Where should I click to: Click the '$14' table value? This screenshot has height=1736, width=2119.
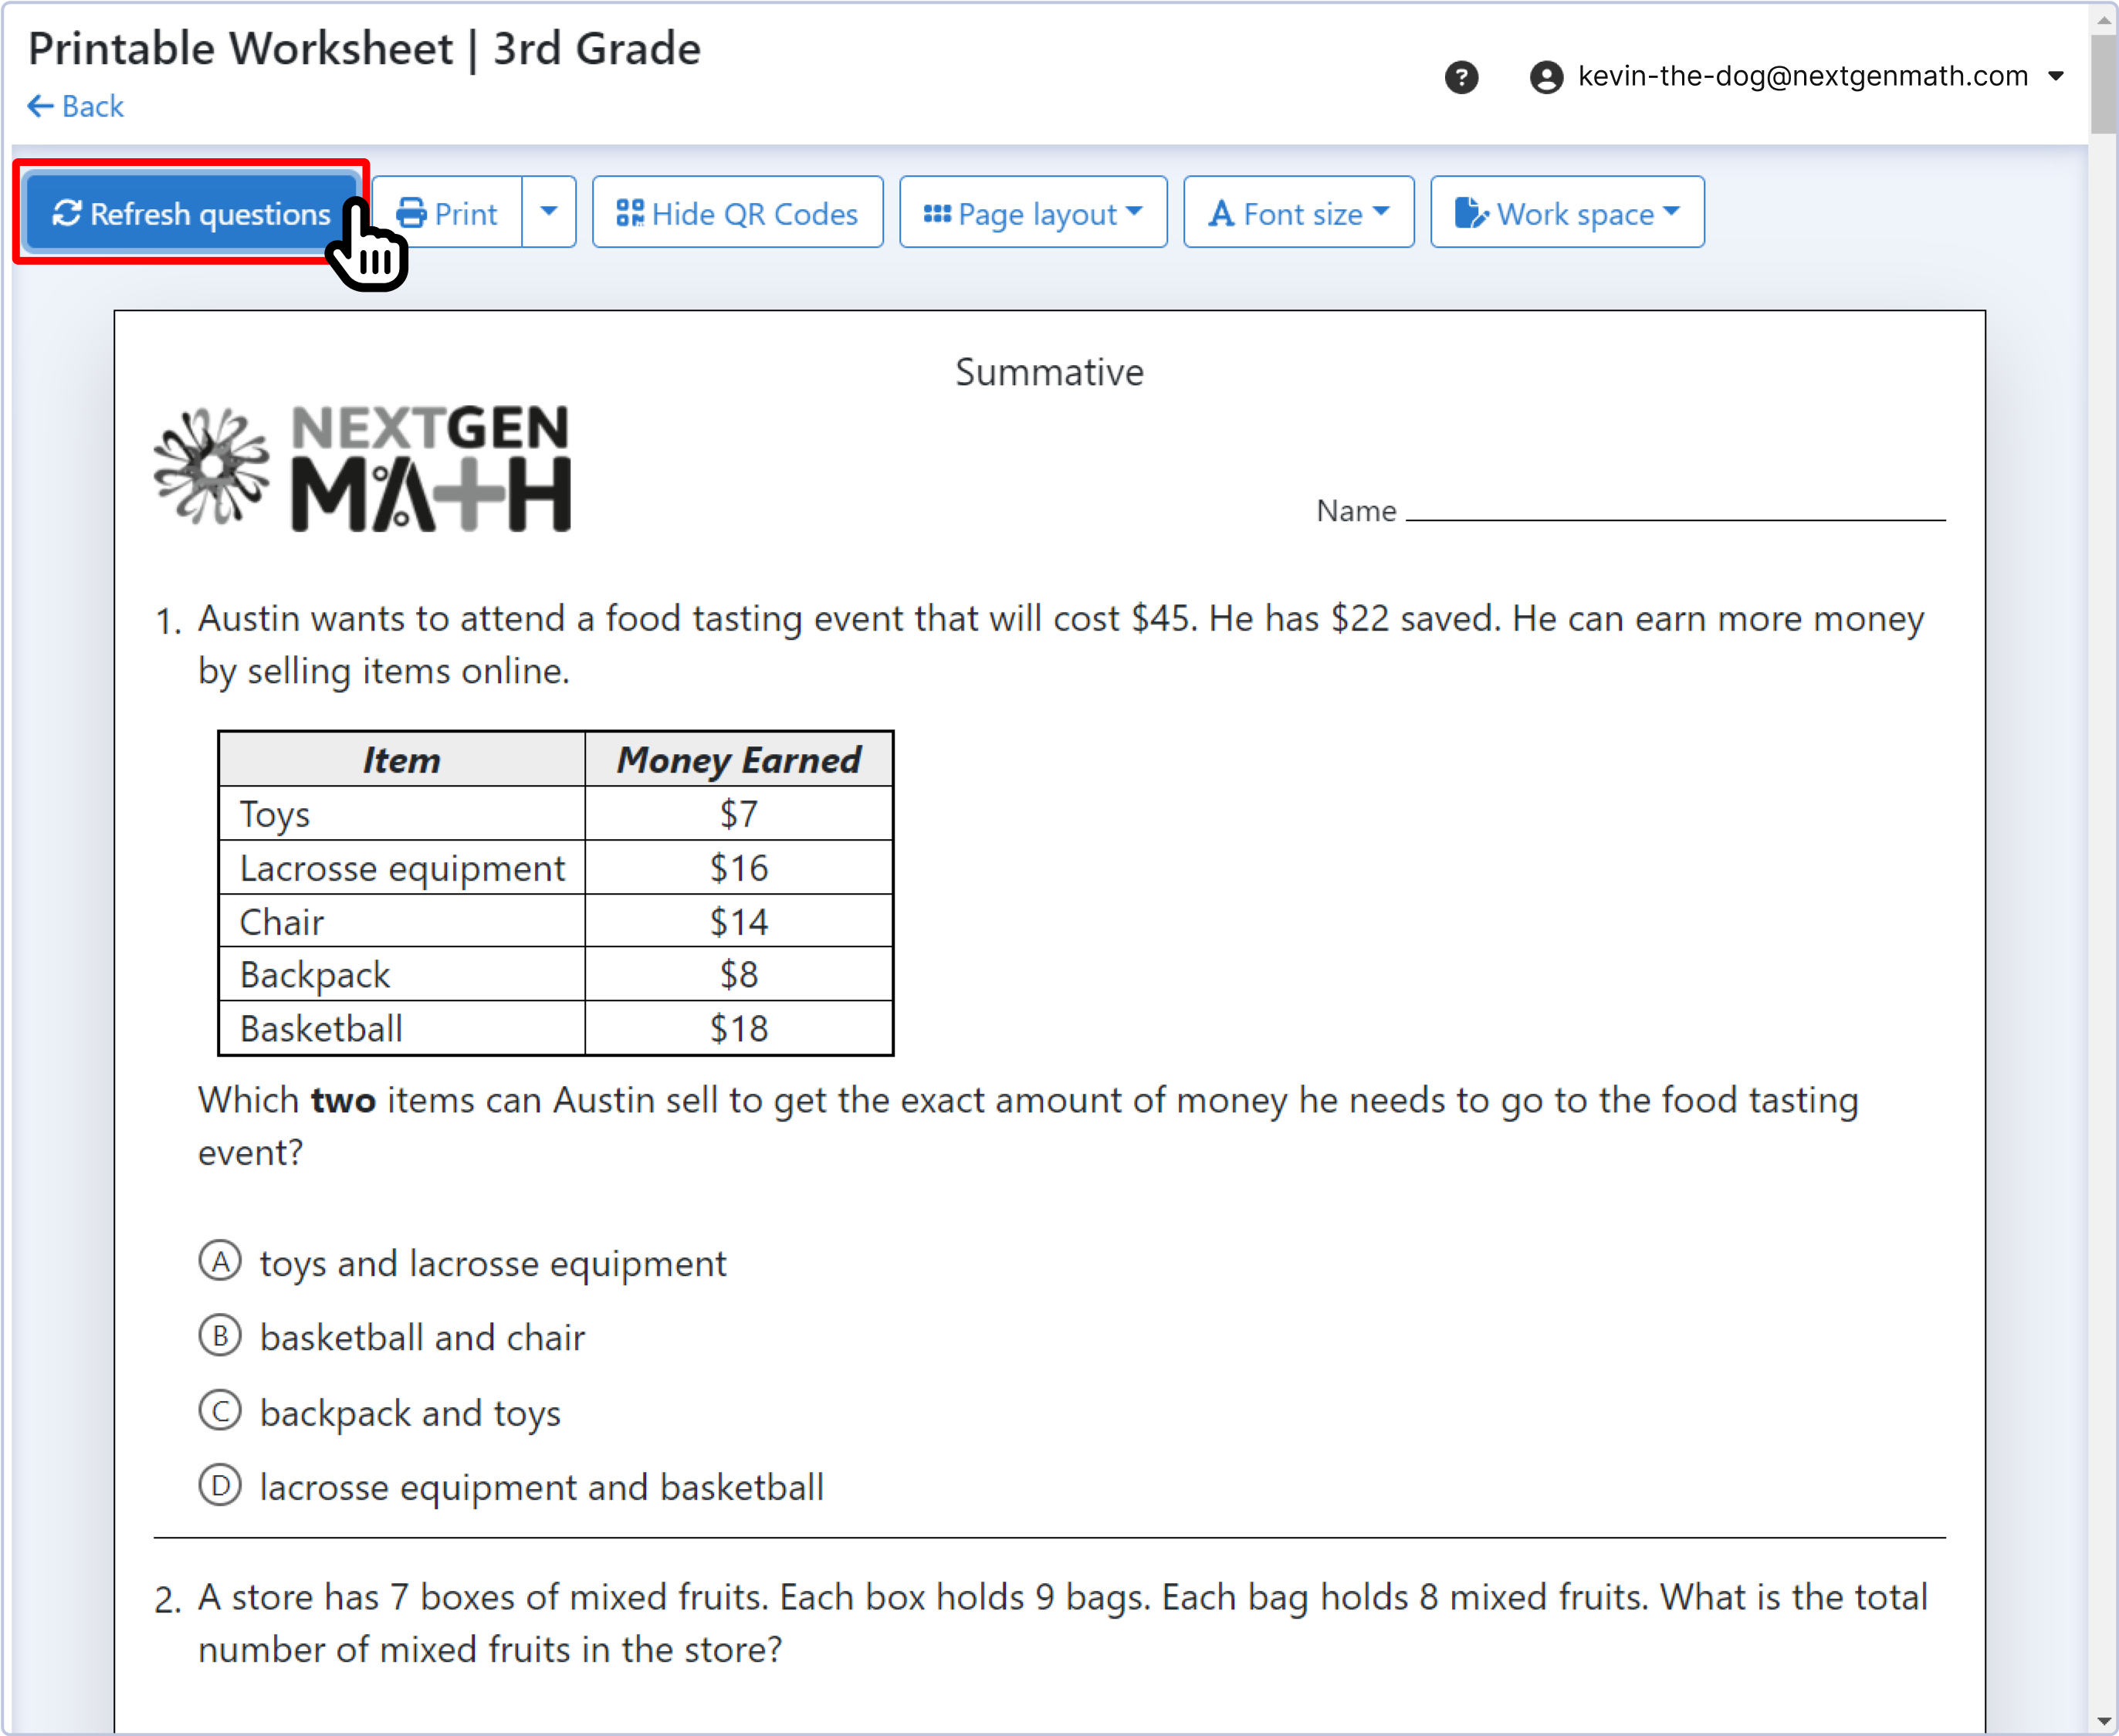click(x=739, y=921)
